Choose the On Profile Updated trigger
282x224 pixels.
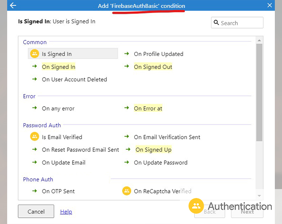coord(158,54)
